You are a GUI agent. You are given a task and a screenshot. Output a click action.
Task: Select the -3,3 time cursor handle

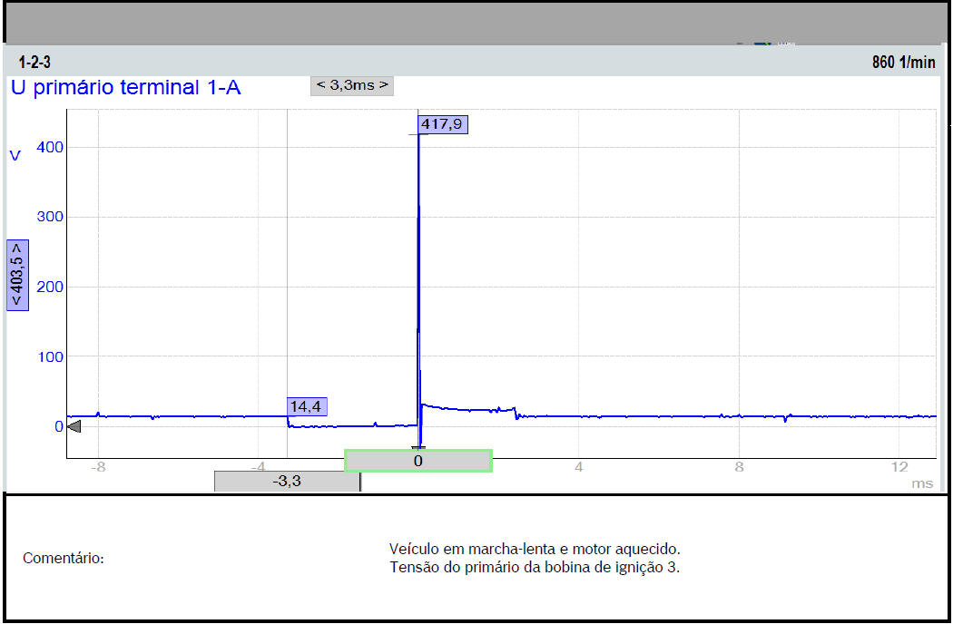point(287,482)
